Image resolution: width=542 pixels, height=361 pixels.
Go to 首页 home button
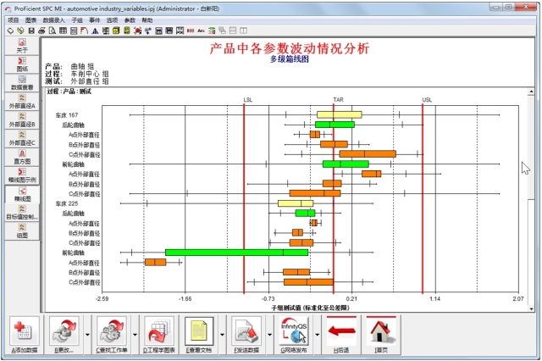point(380,332)
